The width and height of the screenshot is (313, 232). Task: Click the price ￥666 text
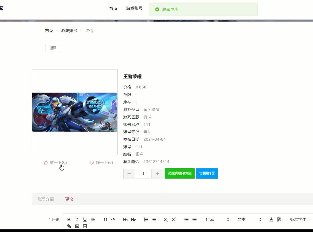(141, 87)
